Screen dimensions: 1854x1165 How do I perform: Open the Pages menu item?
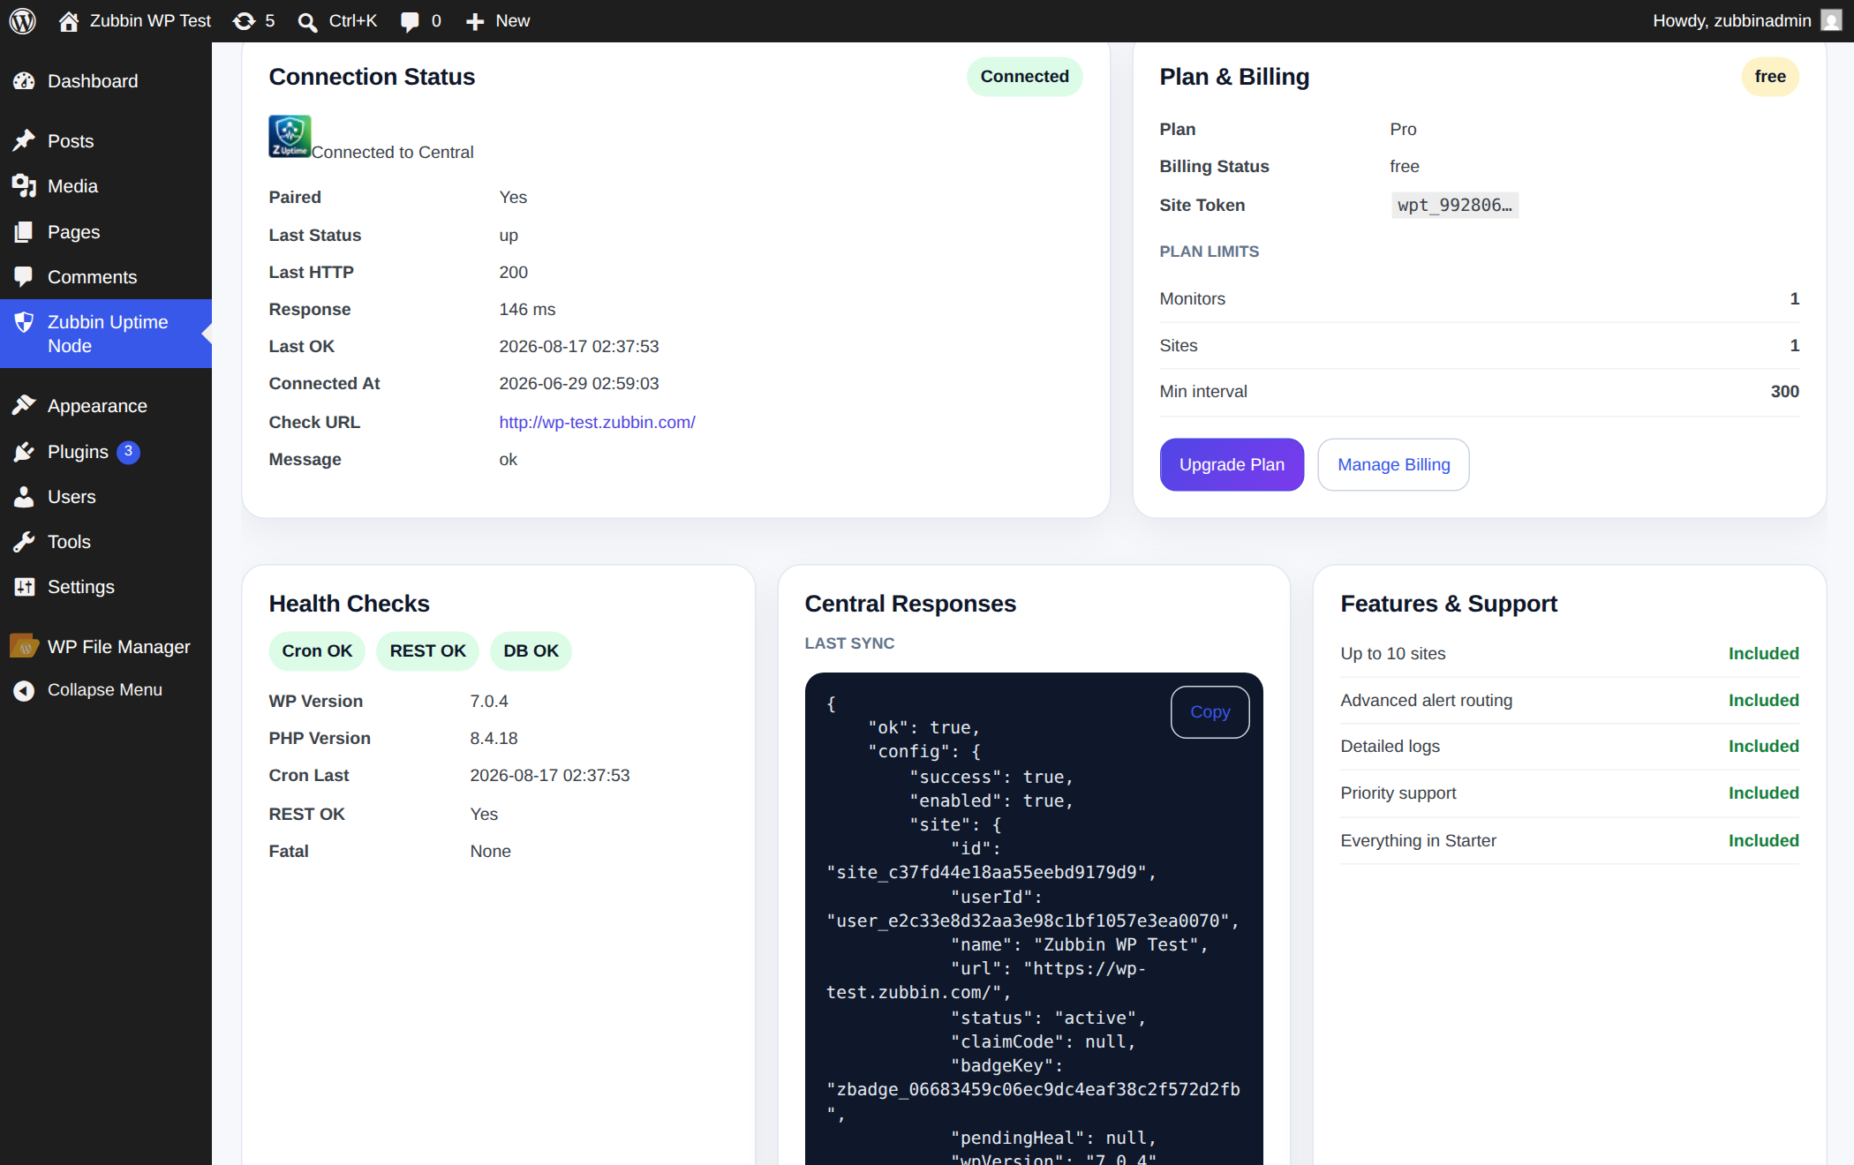106,232
